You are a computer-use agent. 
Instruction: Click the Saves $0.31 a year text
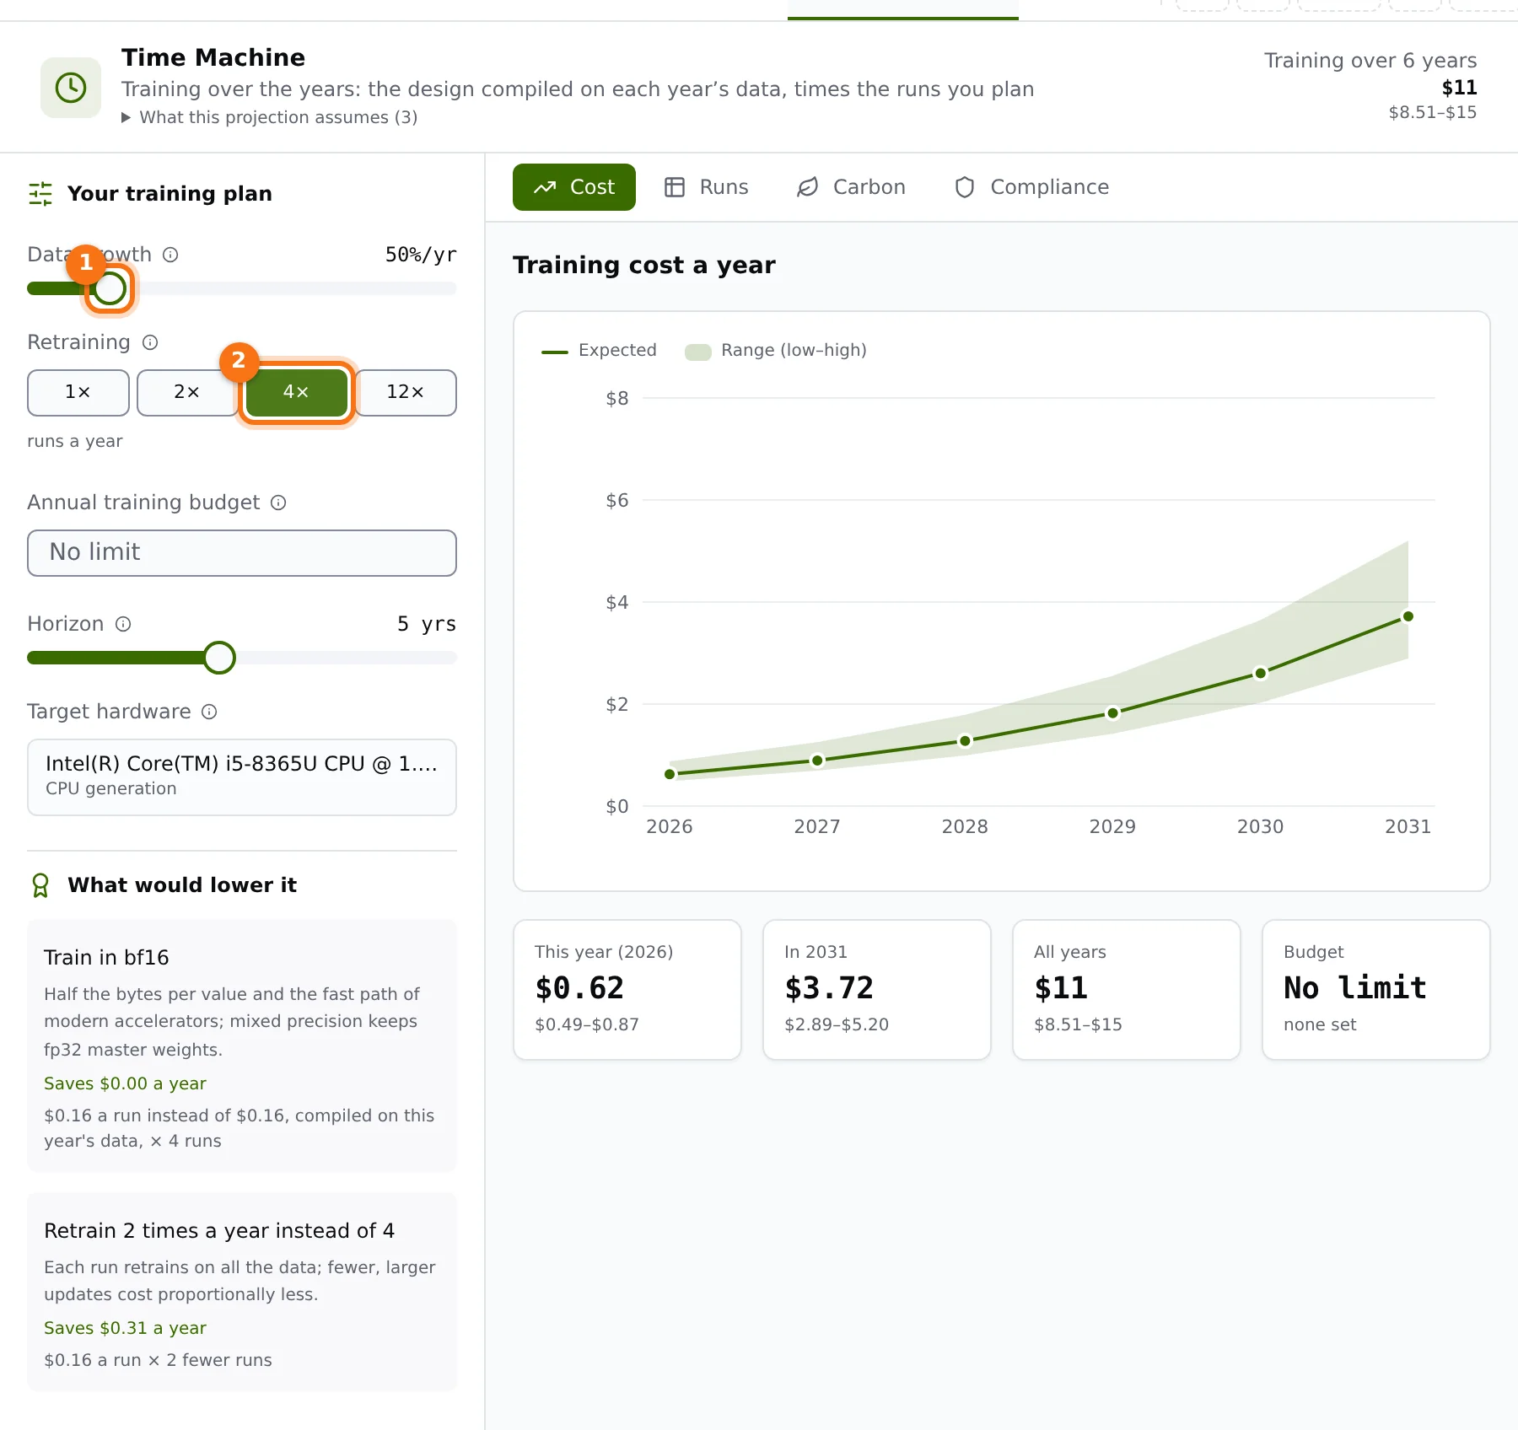(125, 1328)
